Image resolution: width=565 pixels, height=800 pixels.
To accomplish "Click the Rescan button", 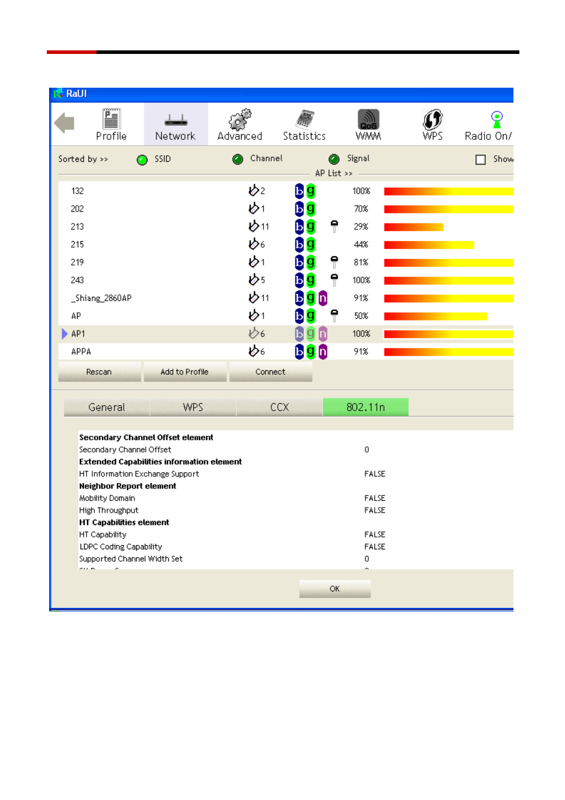I will coord(99,372).
